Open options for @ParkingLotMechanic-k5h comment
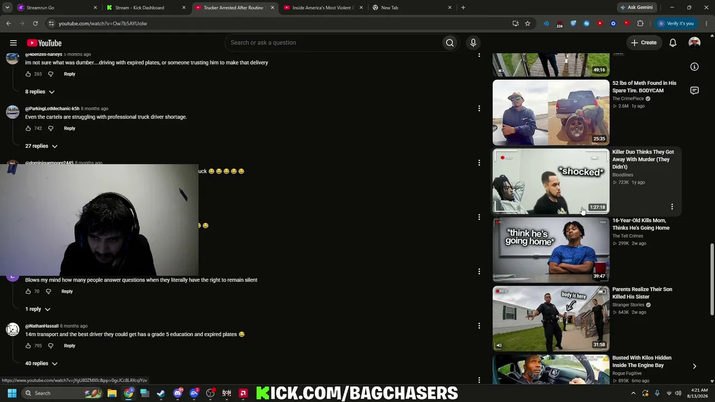The width and height of the screenshot is (715, 402). 479,108
